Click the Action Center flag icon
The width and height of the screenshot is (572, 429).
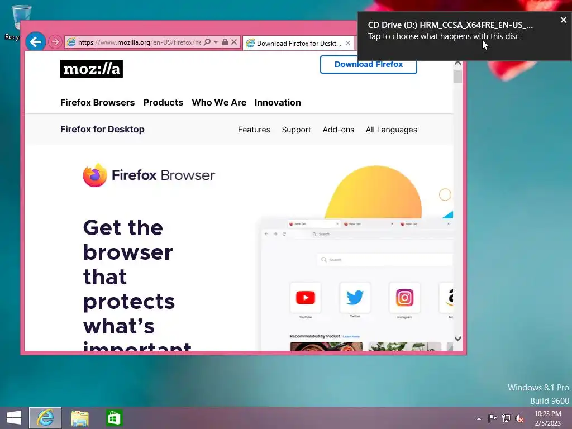[x=492, y=418]
